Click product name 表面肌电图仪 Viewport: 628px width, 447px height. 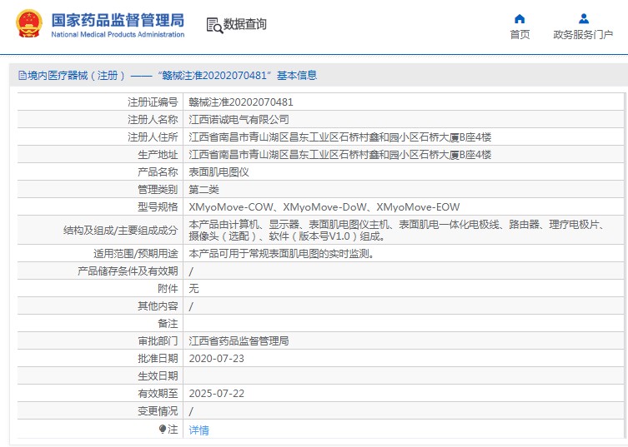pyautogui.click(x=219, y=172)
